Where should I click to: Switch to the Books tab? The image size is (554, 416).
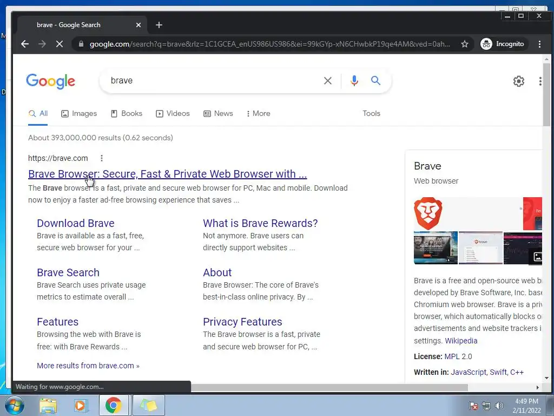[x=127, y=114]
